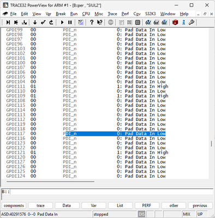The image size is (215, 218).
Task: Click the Step Over toolbar icon
Action: 16,22
